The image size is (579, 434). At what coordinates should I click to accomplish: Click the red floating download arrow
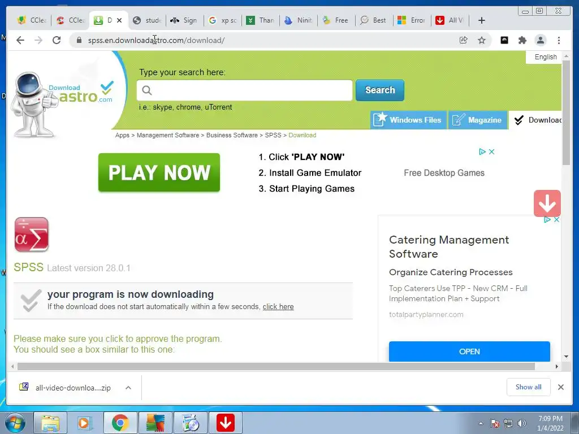(547, 203)
